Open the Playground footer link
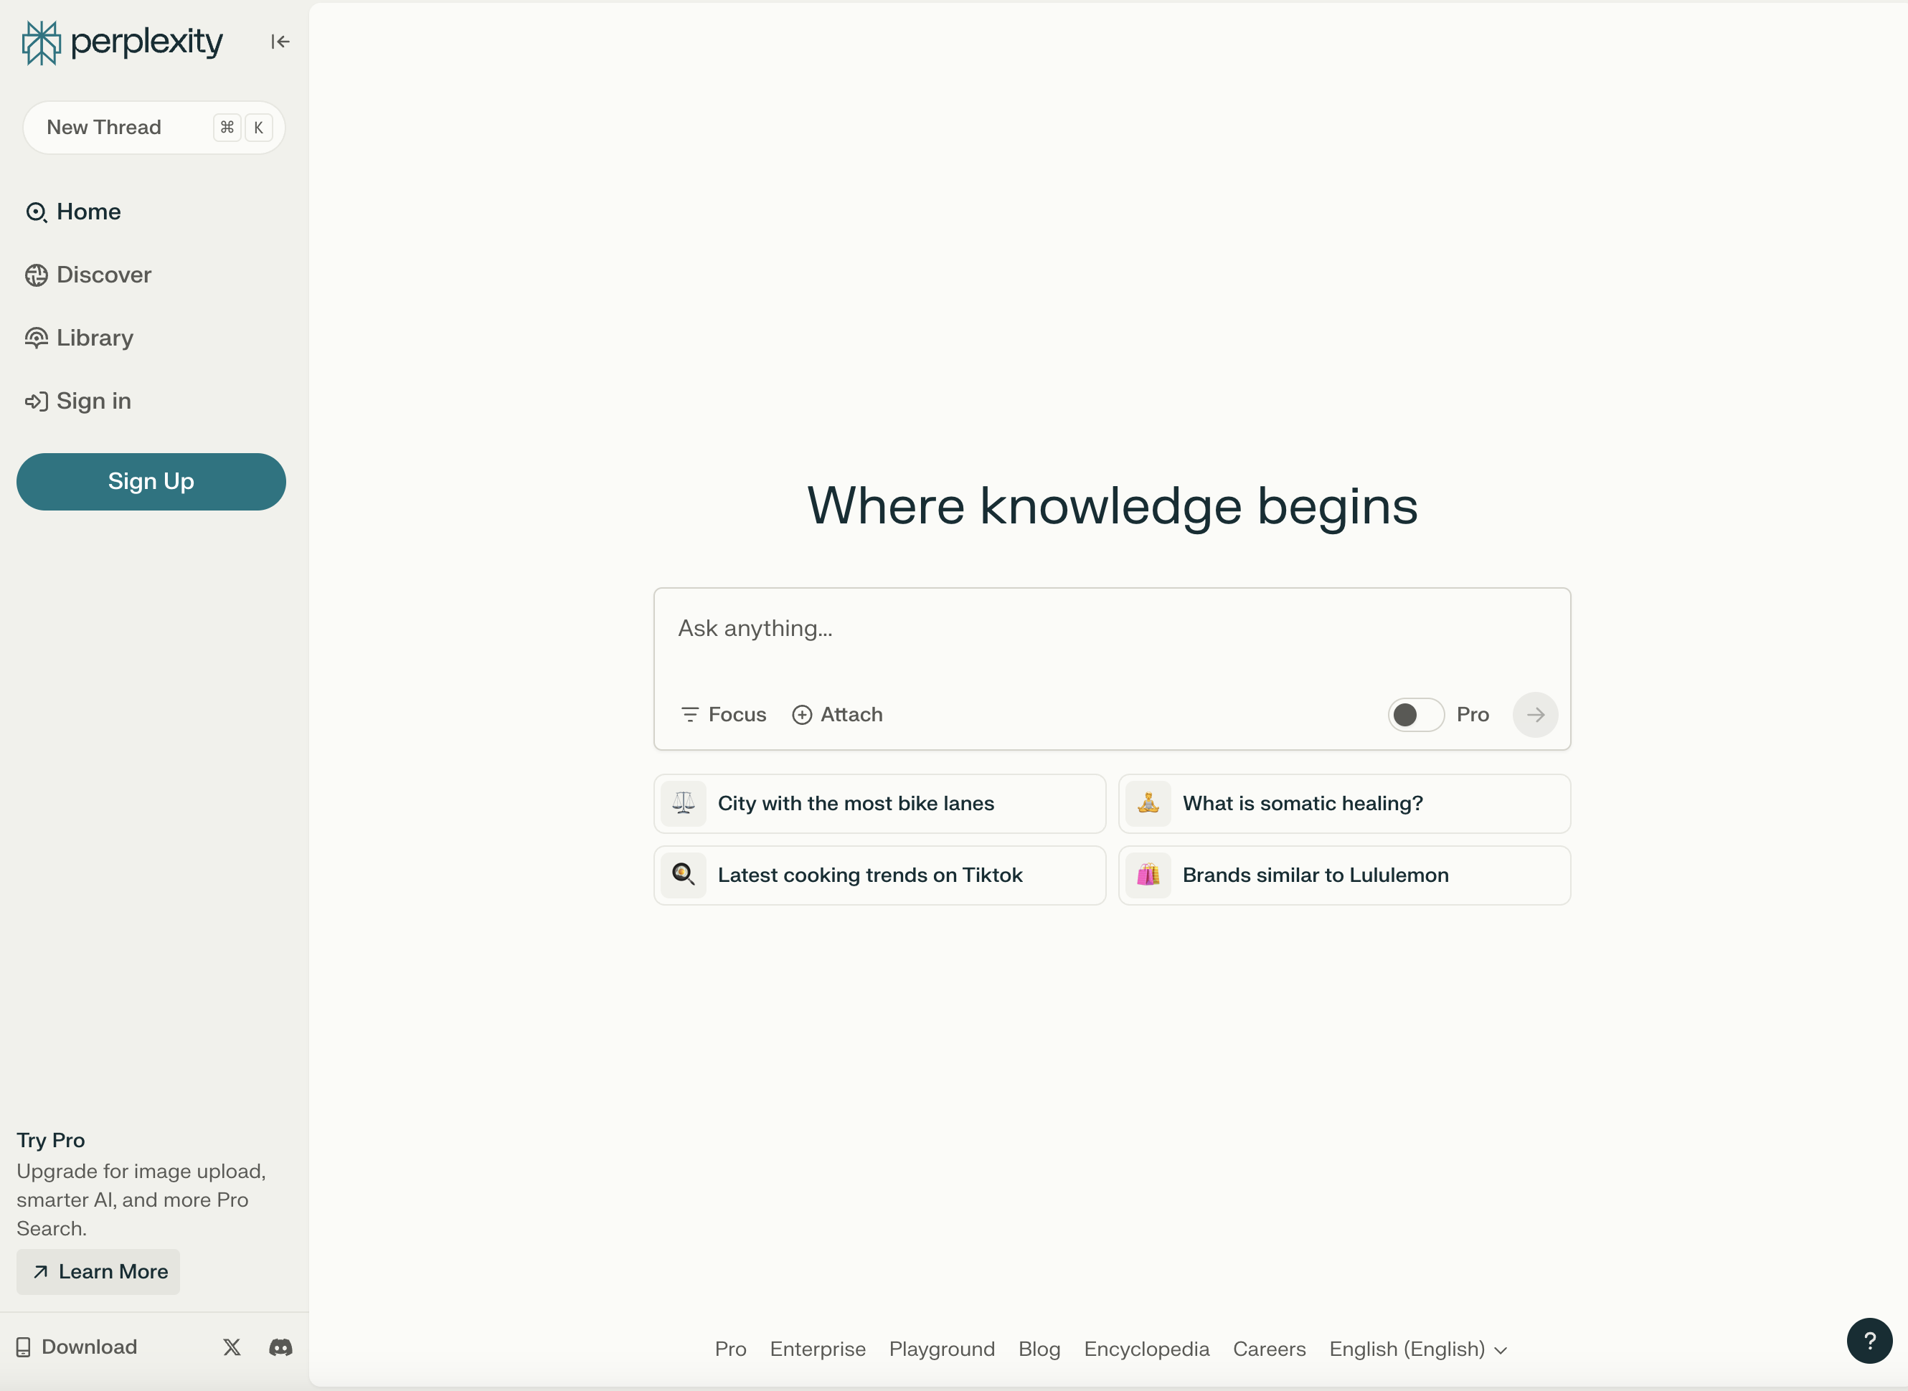1908x1391 pixels. coord(942,1349)
